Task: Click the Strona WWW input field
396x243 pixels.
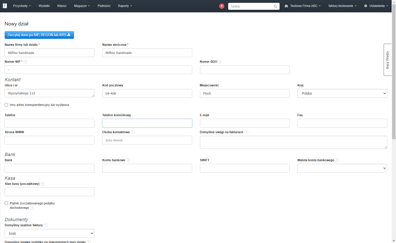Action: click(x=50, y=140)
